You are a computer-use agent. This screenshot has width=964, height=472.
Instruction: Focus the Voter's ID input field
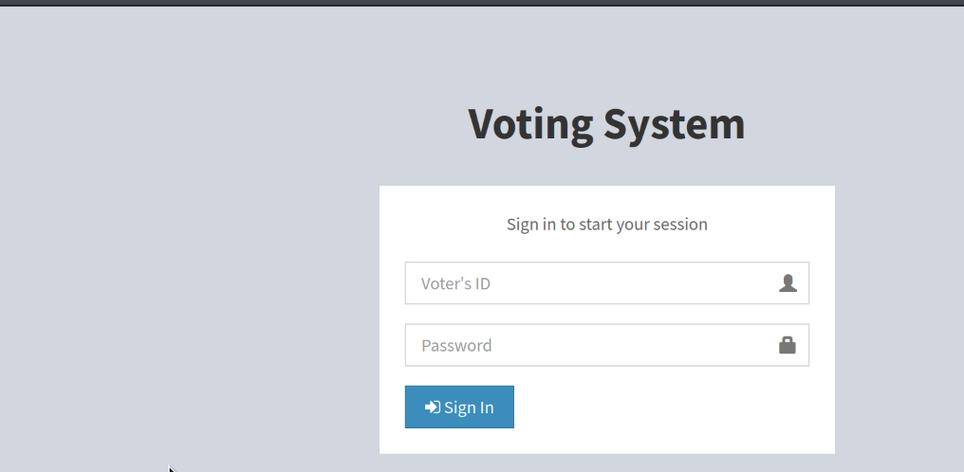coord(588,283)
